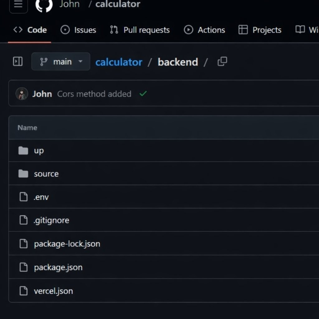Show commit status check mark details
The image size is (319, 319).
(x=143, y=93)
